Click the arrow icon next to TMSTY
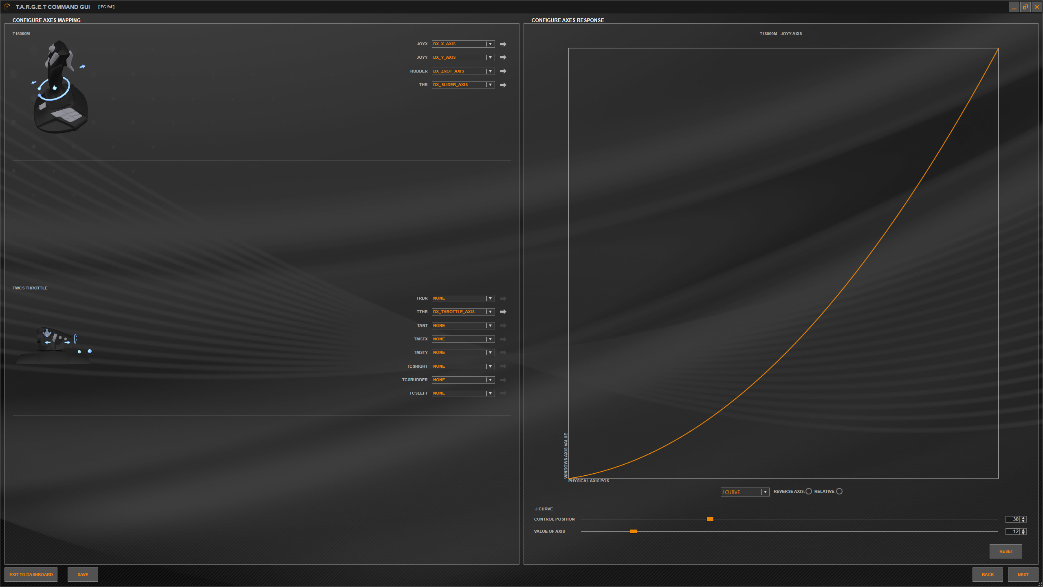 pos(503,353)
